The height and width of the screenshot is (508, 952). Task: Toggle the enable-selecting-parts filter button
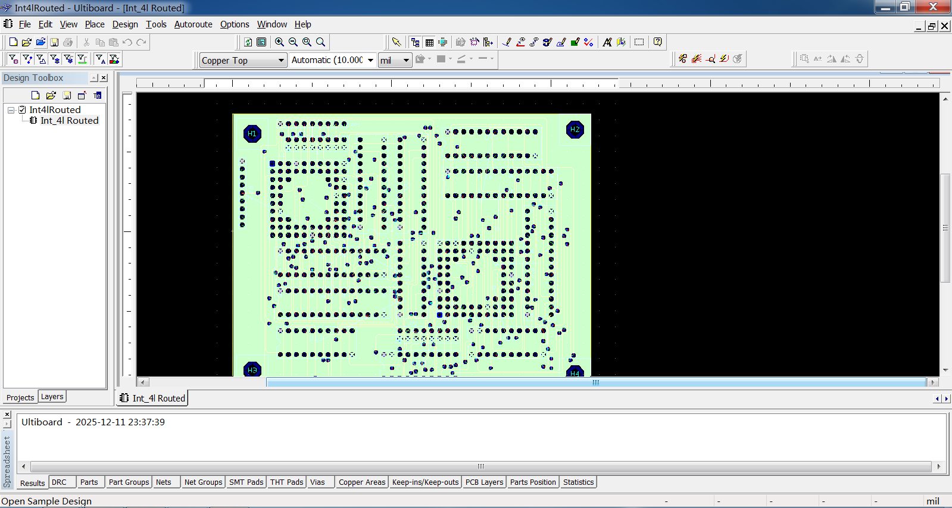coord(13,59)
